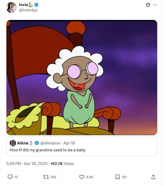
Task: Click the share upload icon
Action: coord(153,177)
